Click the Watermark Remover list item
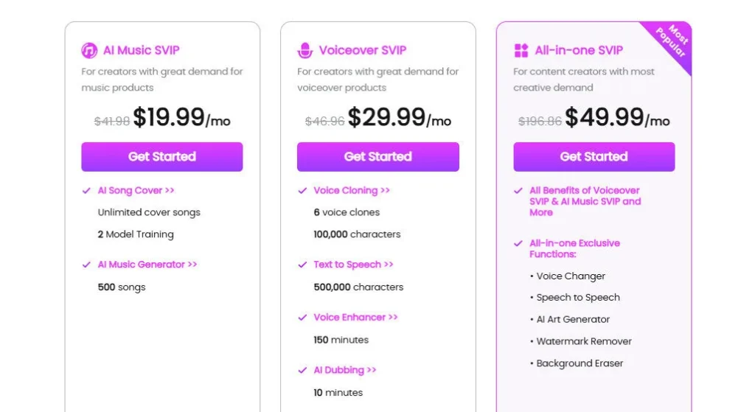The image size is (755, 412). coord(583,341)
